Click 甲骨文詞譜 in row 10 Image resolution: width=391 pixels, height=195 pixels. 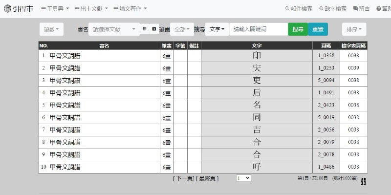pyautogui.click(x=65, y=167)
